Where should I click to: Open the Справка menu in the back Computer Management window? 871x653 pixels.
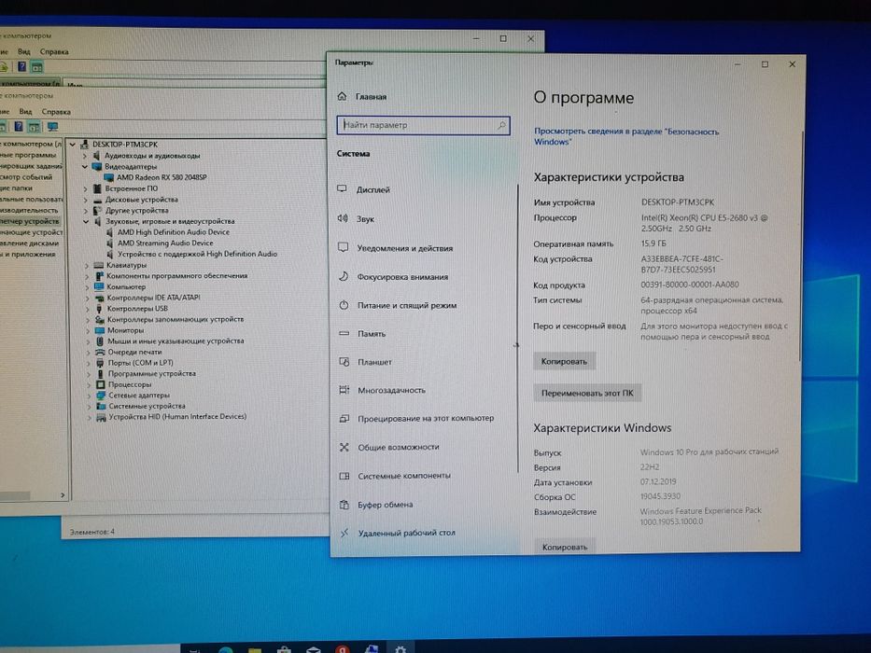[54, 51]
